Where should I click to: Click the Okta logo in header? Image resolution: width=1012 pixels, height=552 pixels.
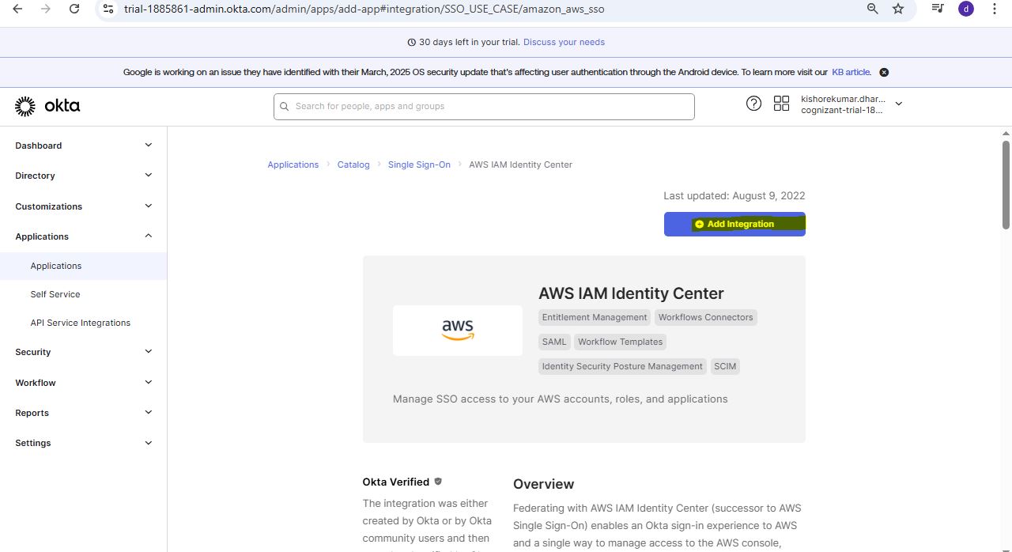tap(47, 106)
